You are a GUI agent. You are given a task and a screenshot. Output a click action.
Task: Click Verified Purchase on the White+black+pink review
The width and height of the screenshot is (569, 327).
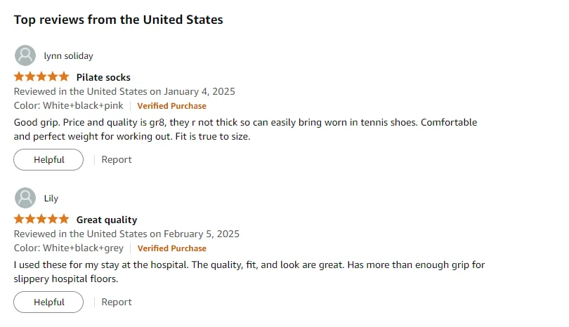coord(171,106)
